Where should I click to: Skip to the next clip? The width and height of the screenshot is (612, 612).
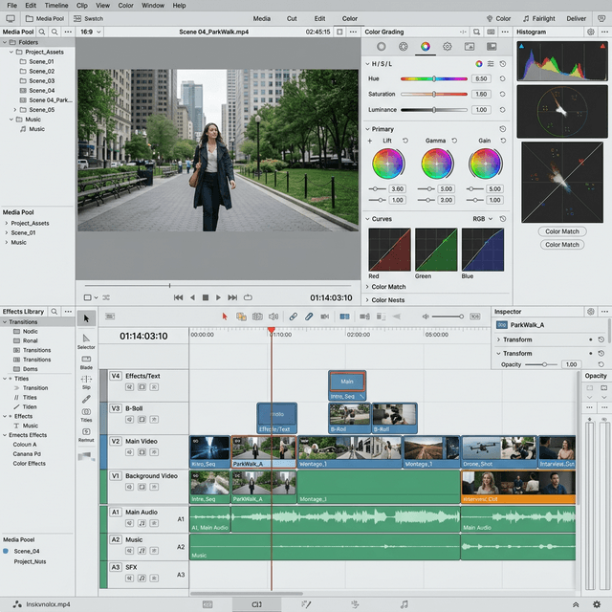point(232,297)
